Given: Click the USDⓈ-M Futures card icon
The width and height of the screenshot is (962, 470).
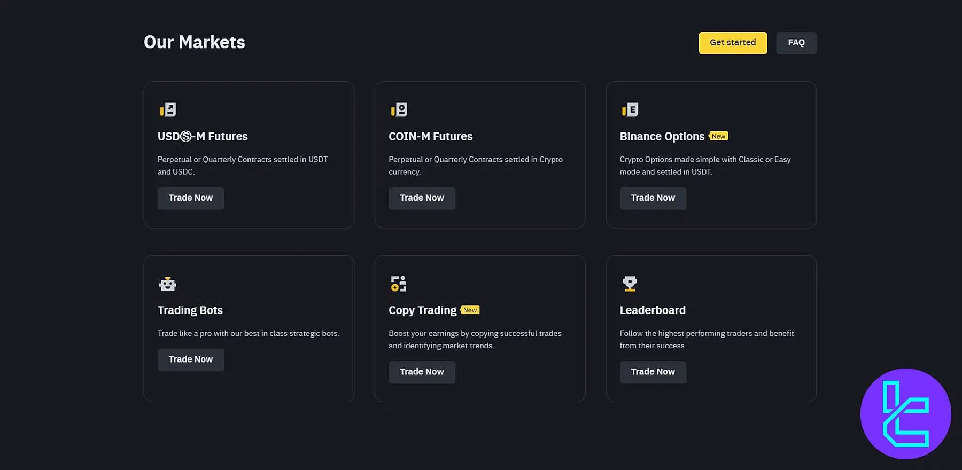Looking at the screenshot, I should point(168,109).
